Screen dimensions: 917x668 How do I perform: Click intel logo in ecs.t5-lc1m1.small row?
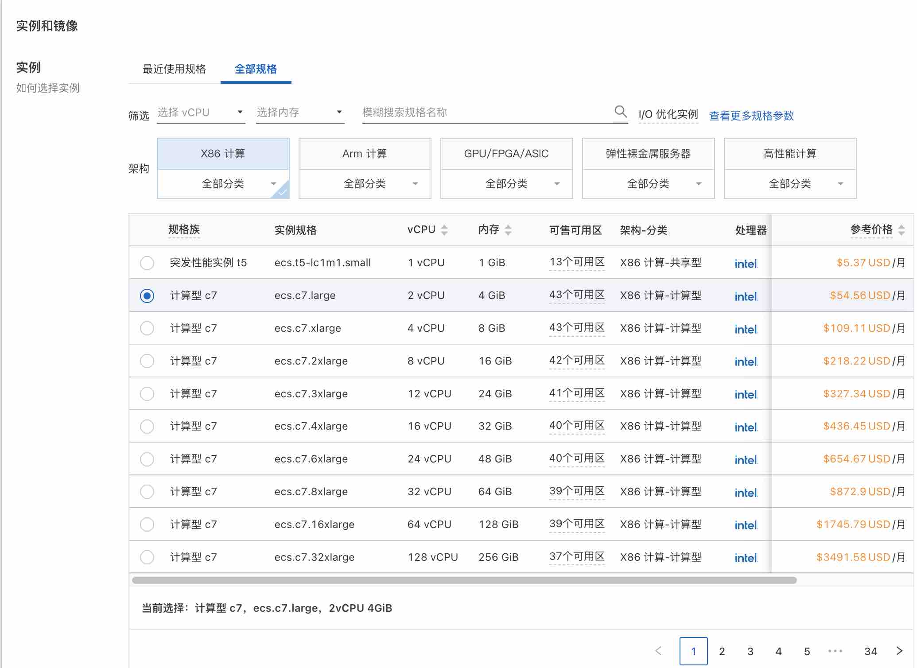tap(746, 264)
